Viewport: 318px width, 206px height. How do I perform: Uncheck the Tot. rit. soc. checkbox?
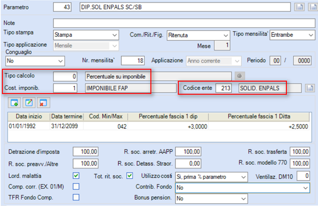pos(129,176)
